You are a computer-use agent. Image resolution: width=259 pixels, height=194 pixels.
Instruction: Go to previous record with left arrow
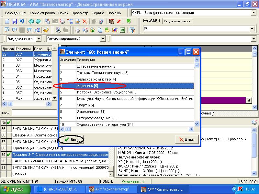point(31,21)
